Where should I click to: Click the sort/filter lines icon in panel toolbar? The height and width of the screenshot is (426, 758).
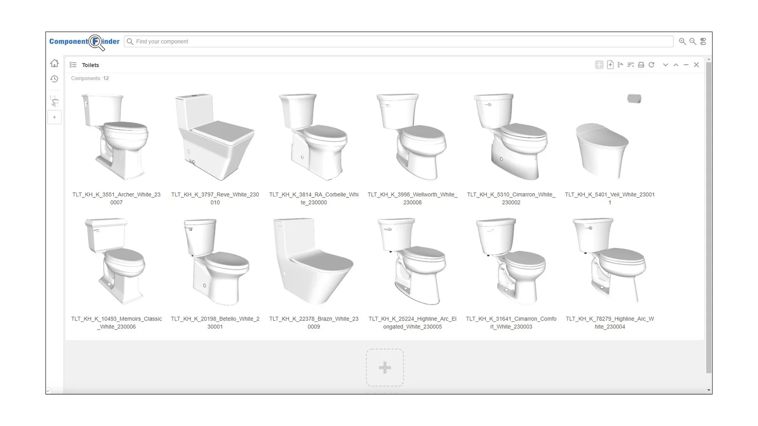click(631, 65)
